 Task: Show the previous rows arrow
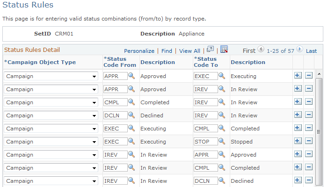coord(261,49)
